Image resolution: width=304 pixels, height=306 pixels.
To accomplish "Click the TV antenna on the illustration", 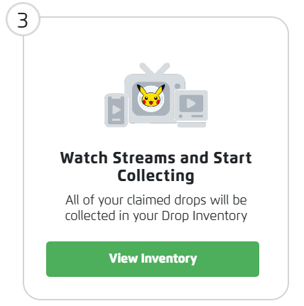I will (x=154, y=69).
